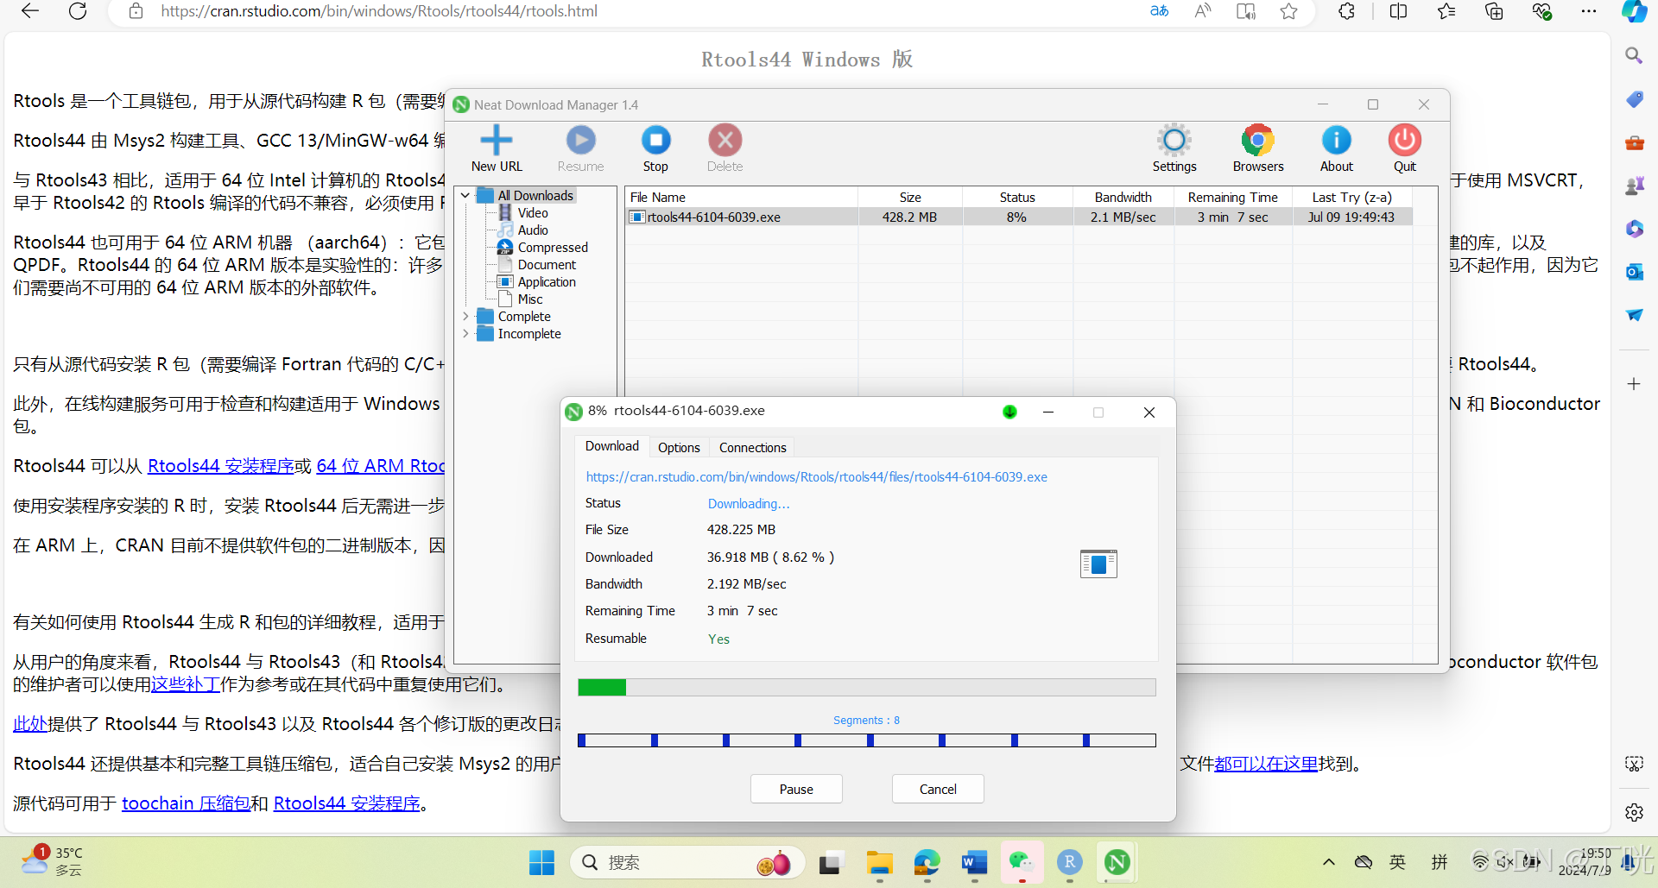This screenshot has width=1658, height=888.
Task: Sort by Bandwidth column header
Action: (1123, 198)
